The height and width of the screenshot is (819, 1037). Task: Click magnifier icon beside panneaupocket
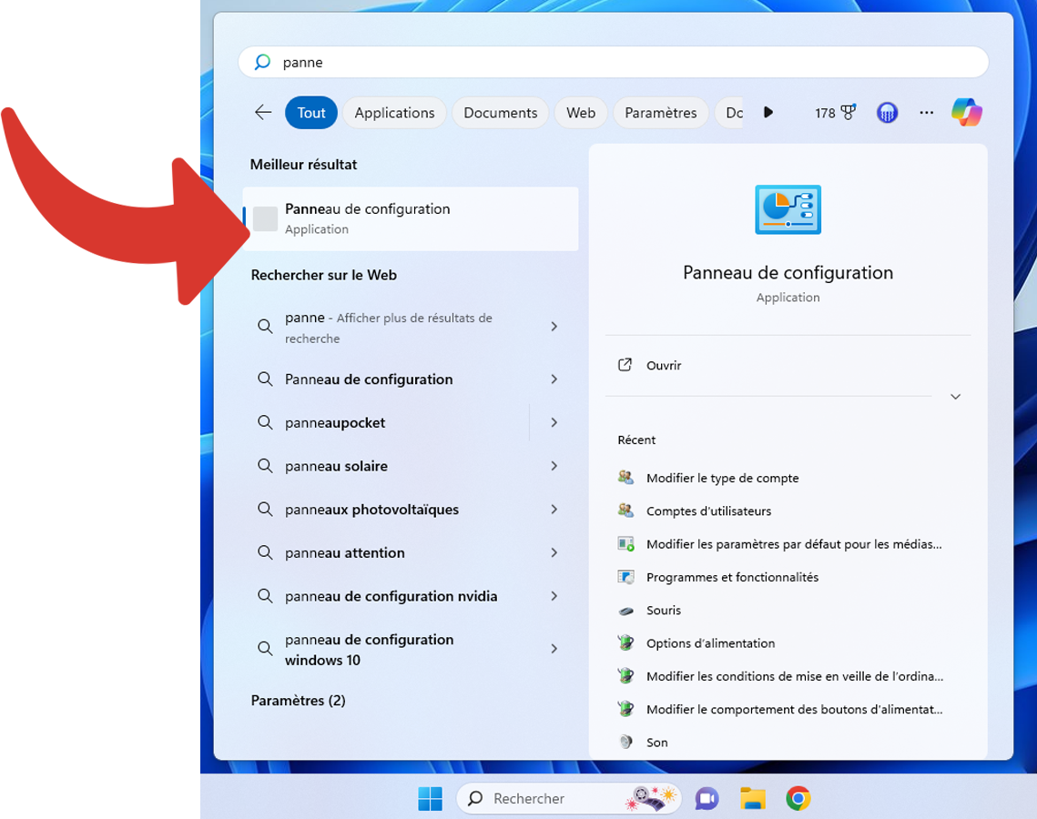(265, 422)
